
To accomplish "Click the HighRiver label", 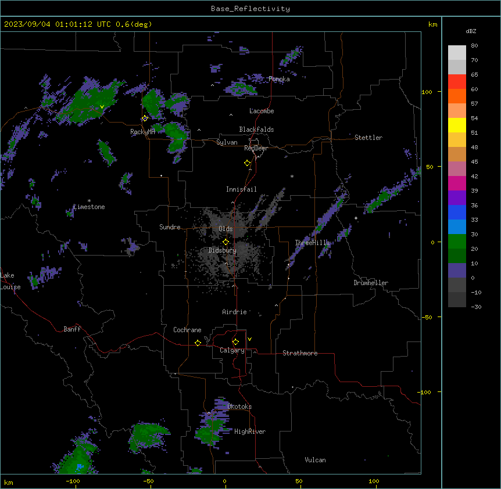I will point(250,432).
